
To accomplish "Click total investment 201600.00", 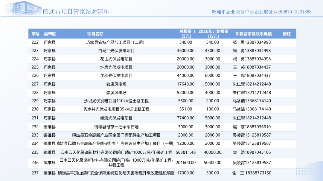I will 186,163.
